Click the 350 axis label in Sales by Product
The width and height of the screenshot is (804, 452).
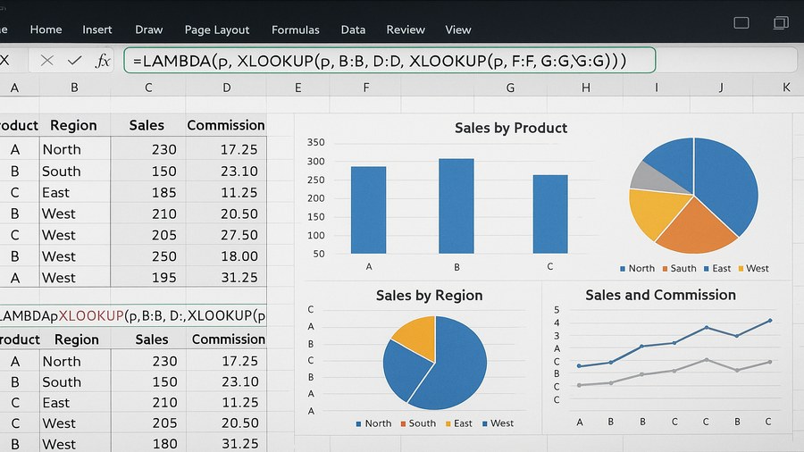tap(316, 142)
